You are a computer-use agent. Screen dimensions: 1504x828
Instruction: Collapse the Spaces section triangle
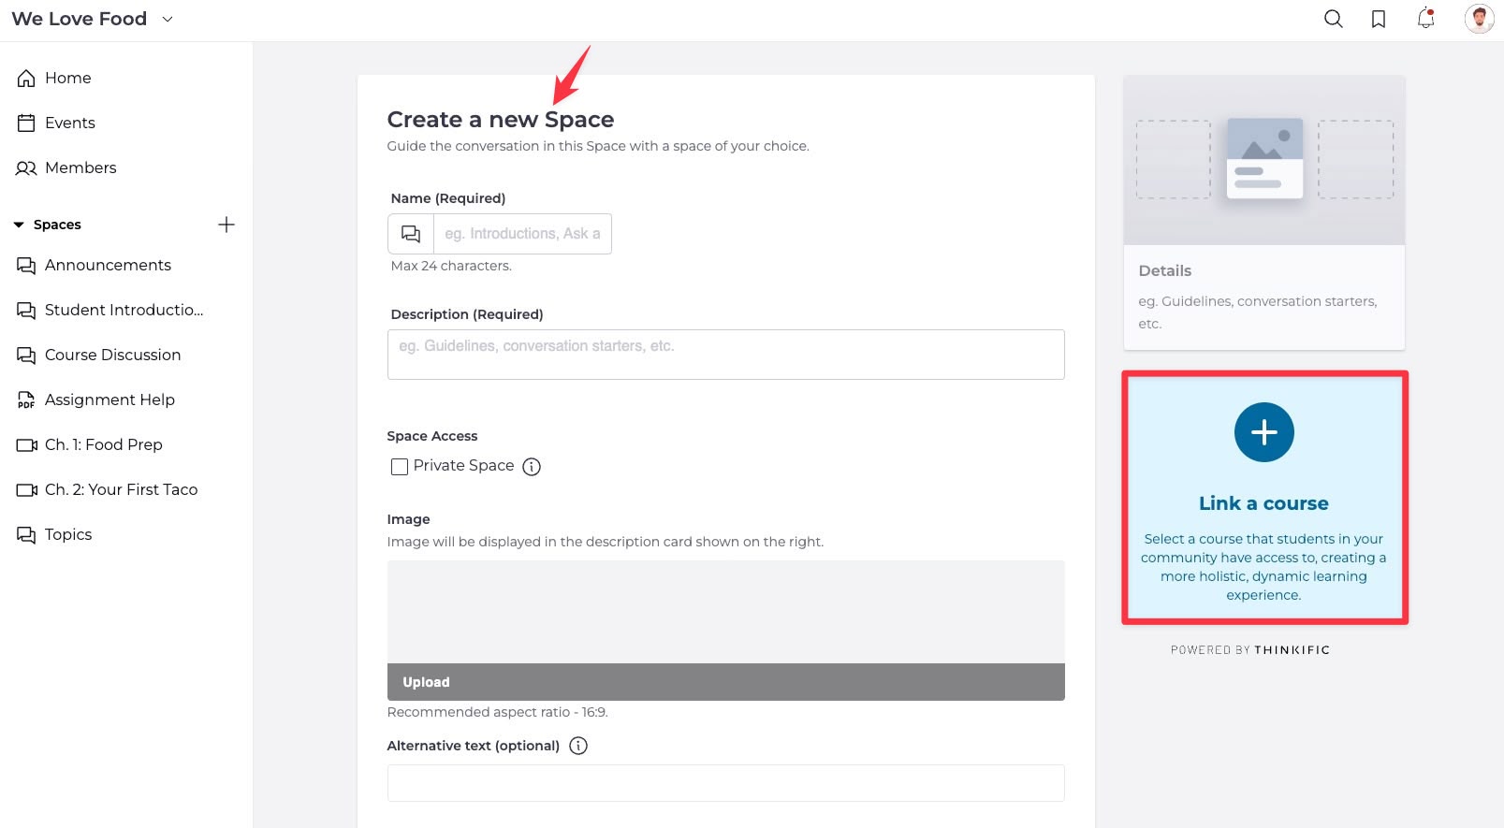coord(19,225)
